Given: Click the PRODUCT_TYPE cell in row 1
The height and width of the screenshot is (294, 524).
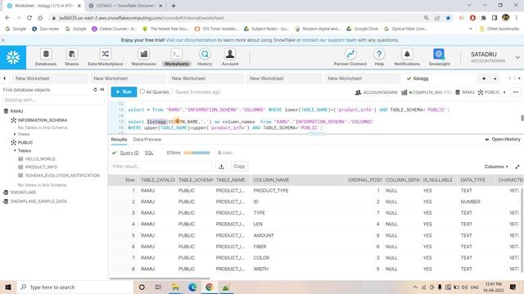Looking at the screenshot, I should 271,190.
